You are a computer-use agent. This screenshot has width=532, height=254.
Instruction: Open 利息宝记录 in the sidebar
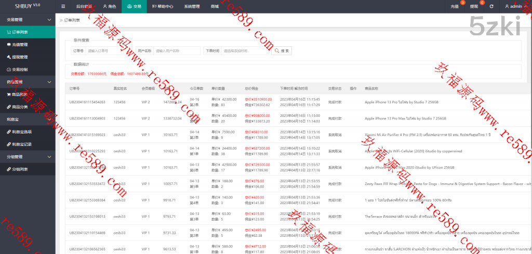[x=22, y=144]
